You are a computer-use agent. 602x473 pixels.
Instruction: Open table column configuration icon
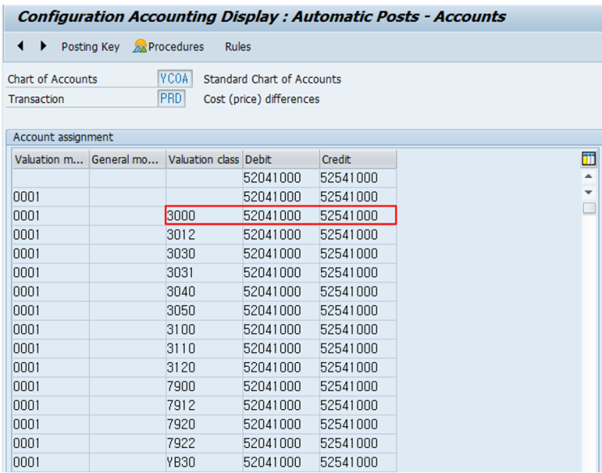[588, 159]
